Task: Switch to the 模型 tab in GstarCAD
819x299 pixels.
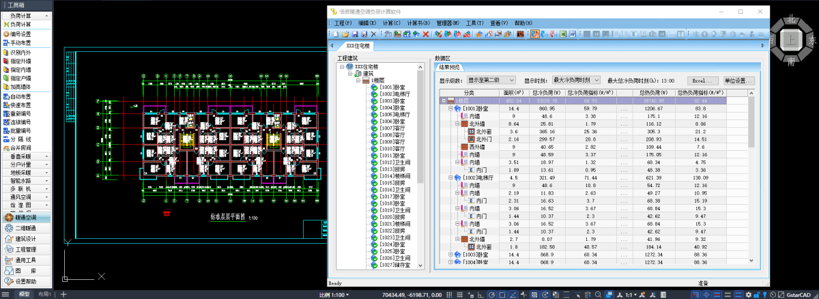Action: 24,294
